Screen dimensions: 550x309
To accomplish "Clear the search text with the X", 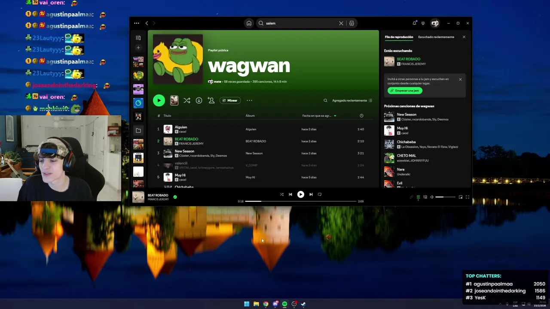I will (x=341, y=23).
